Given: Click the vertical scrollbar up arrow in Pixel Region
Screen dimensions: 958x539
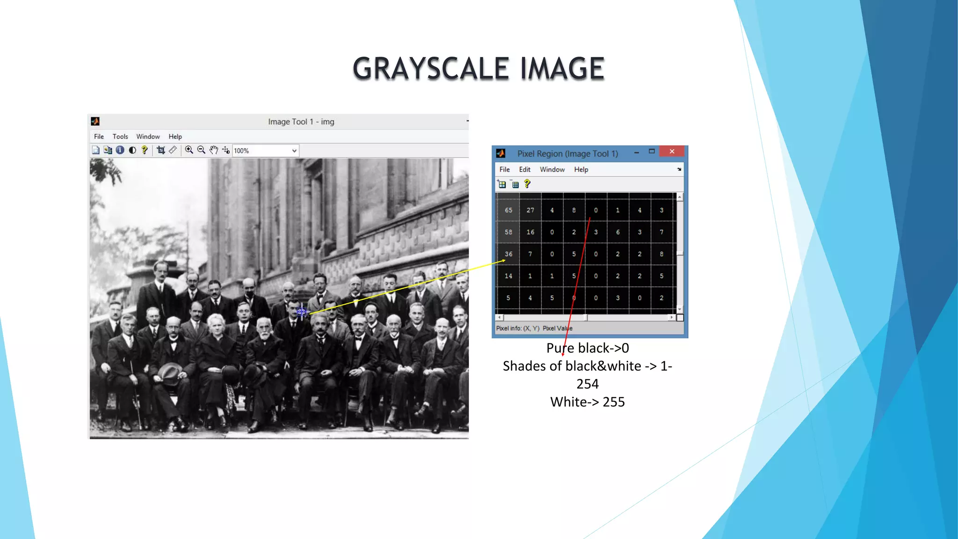Looking at the screenshot, I should click(x=680, y=197).
